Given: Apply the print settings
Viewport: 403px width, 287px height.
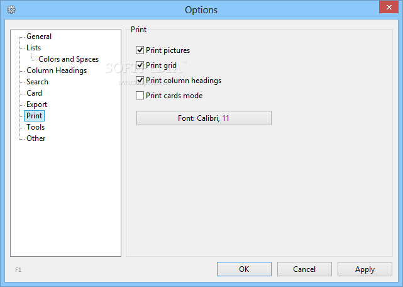Looking at the screenshot, I should coord(365,269).
